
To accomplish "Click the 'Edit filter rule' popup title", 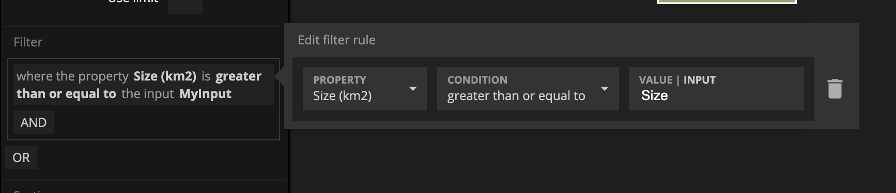I will pos(336,40).
